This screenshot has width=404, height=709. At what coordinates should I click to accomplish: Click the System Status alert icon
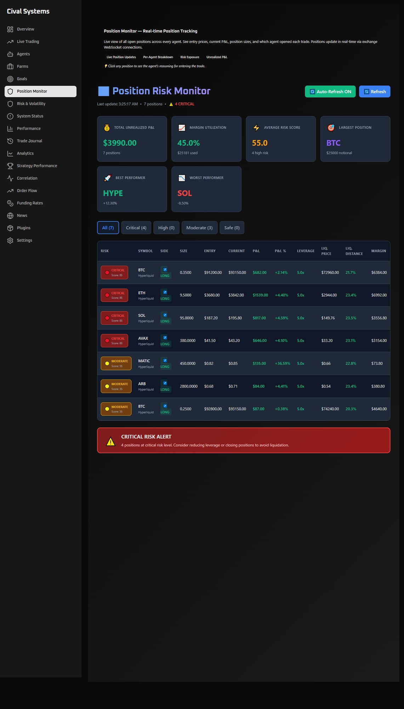click(x=10, y=116)
